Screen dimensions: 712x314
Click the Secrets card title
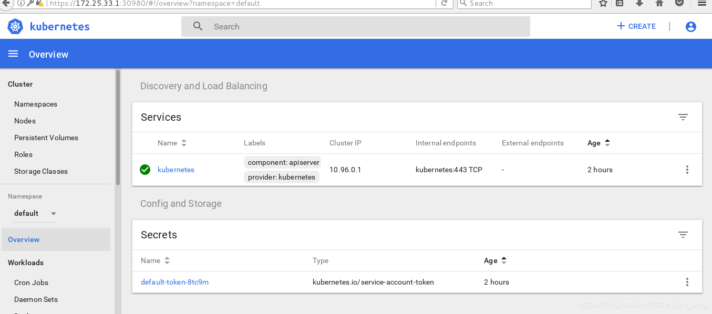[159, 235]
